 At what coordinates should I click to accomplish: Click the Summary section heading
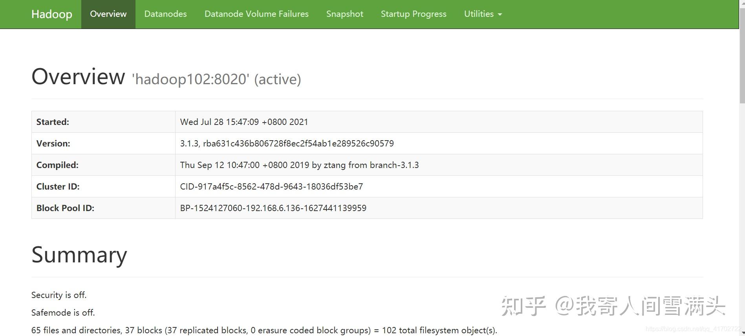(79, 255)
